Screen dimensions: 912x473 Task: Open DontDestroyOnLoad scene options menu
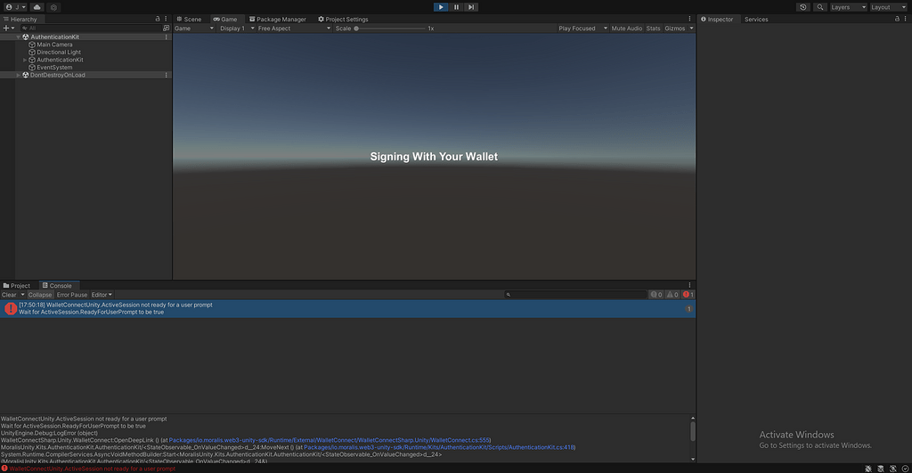pyautogui.click(x=167, y=75)
